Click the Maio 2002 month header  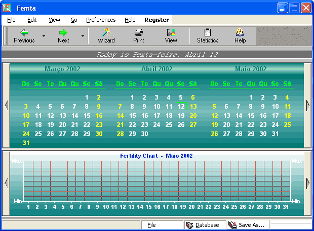[251, 69]
